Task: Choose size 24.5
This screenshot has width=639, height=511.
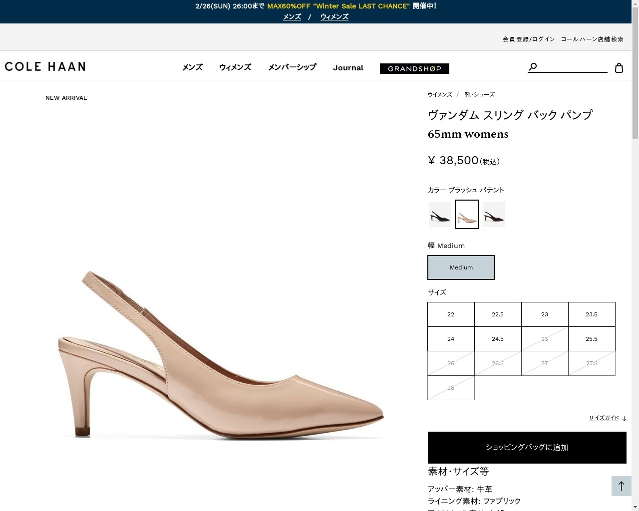Action: click(498, 339)
